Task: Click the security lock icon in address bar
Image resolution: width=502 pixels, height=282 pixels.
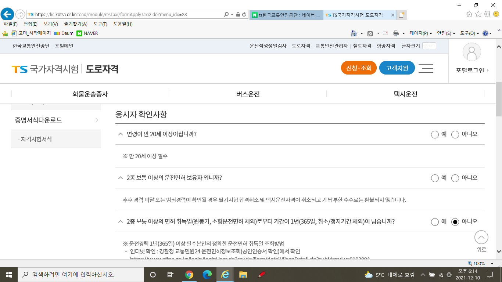Action: tap(238, 15)
